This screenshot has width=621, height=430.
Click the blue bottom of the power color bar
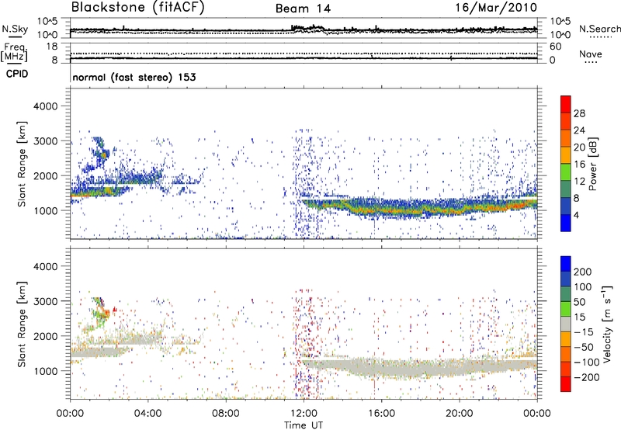566,223
